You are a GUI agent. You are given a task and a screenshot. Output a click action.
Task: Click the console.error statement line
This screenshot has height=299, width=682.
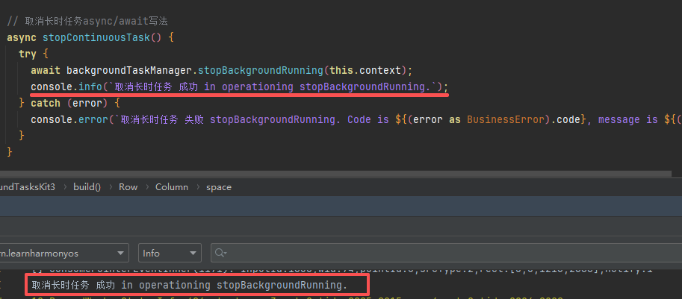(356, 120)
